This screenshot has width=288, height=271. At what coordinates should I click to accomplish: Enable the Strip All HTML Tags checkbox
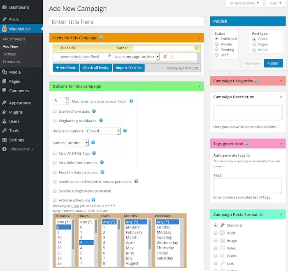(55, 153)
